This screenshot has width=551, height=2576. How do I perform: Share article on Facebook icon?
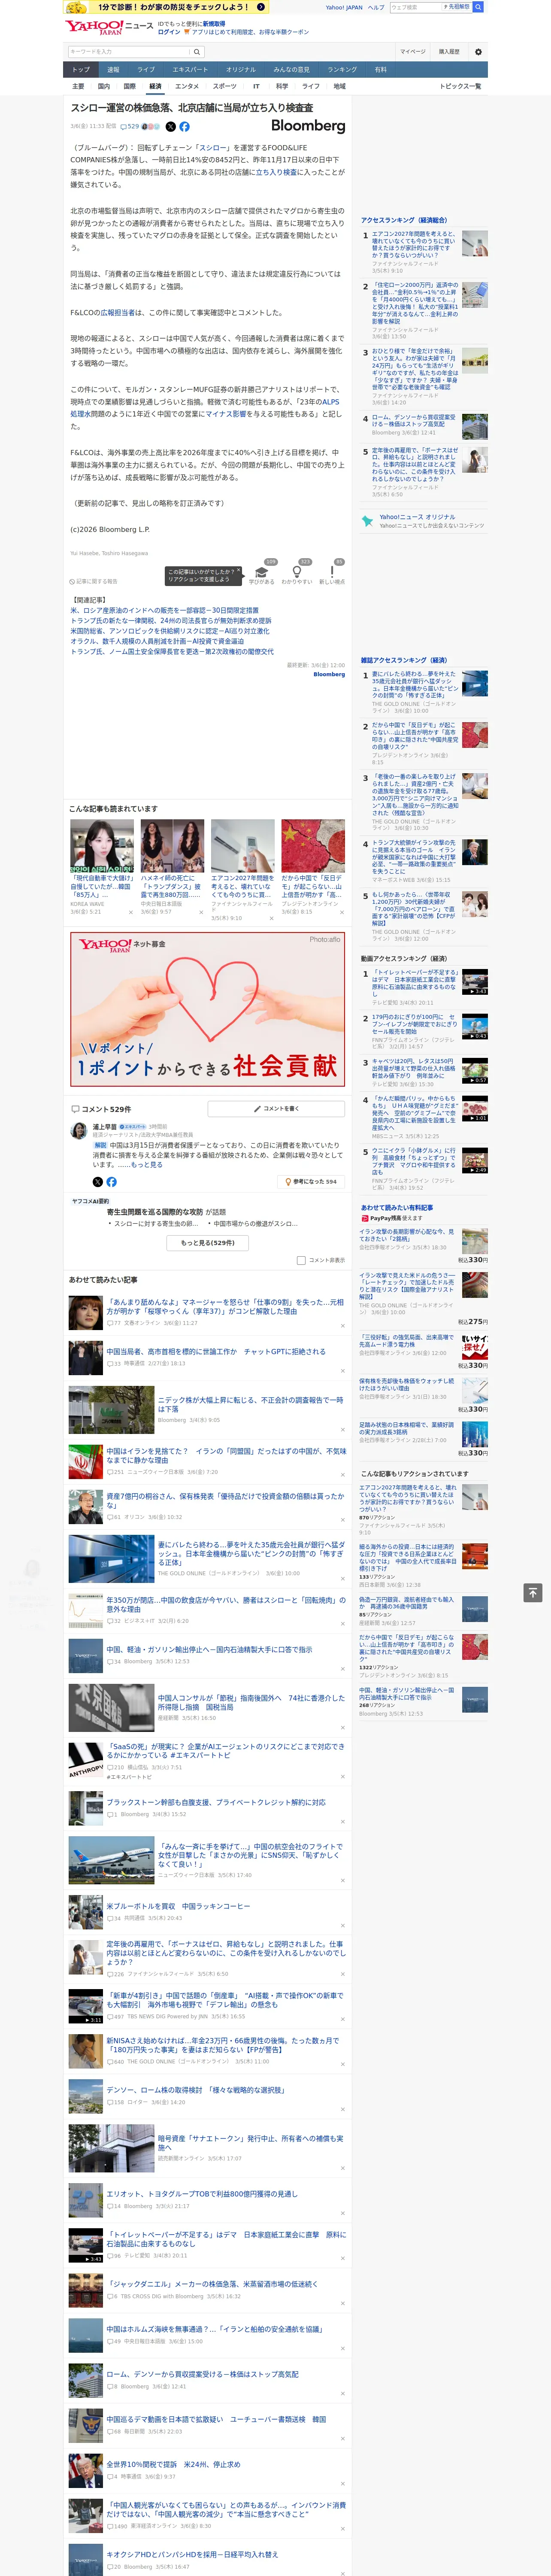click(x=184, y=127)
